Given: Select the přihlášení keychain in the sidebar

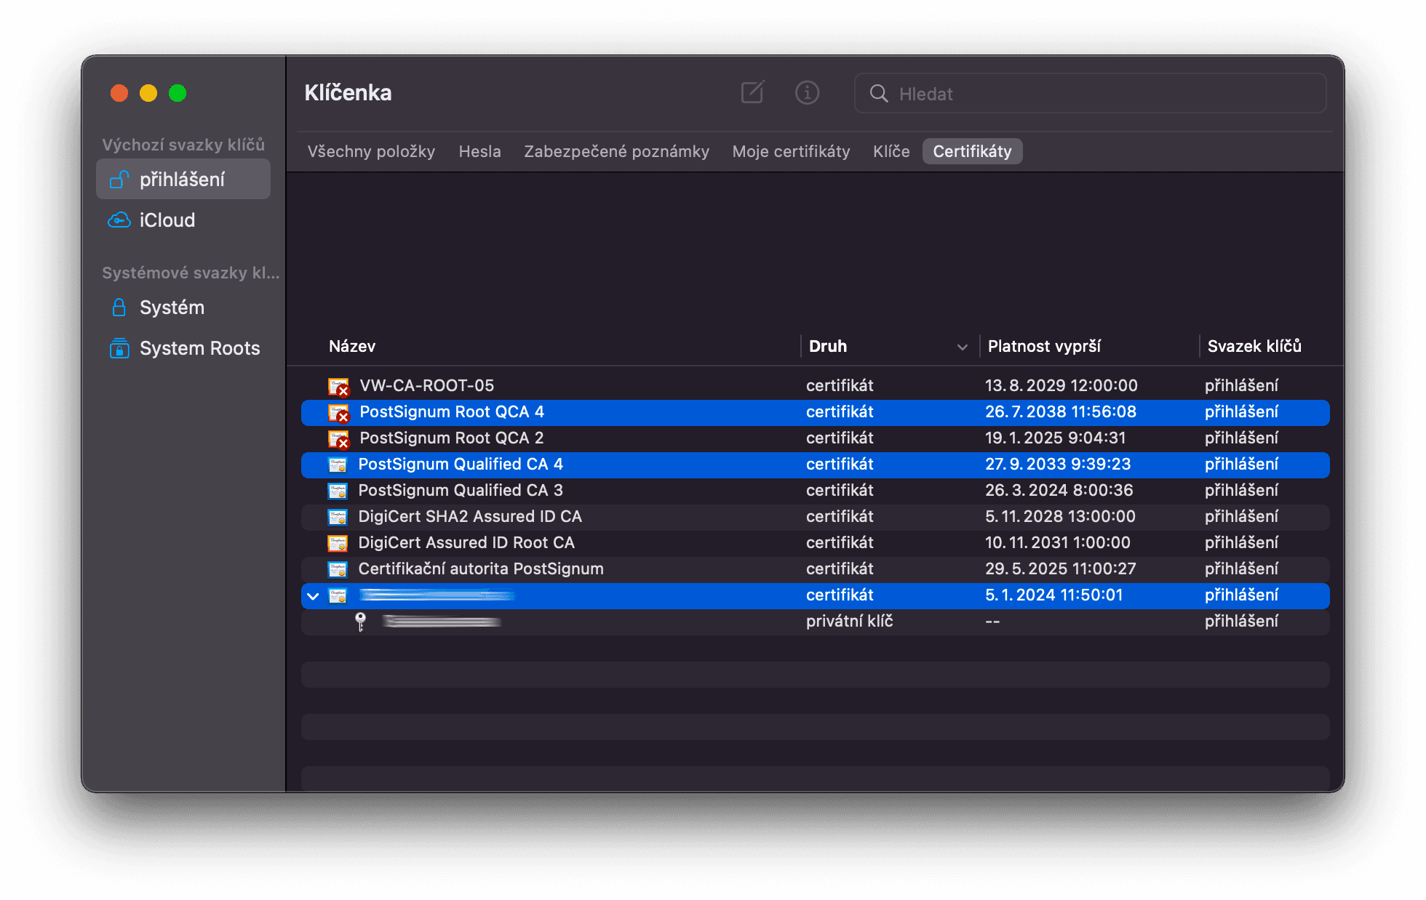Looking at the screenshot, I should (183, 180).
